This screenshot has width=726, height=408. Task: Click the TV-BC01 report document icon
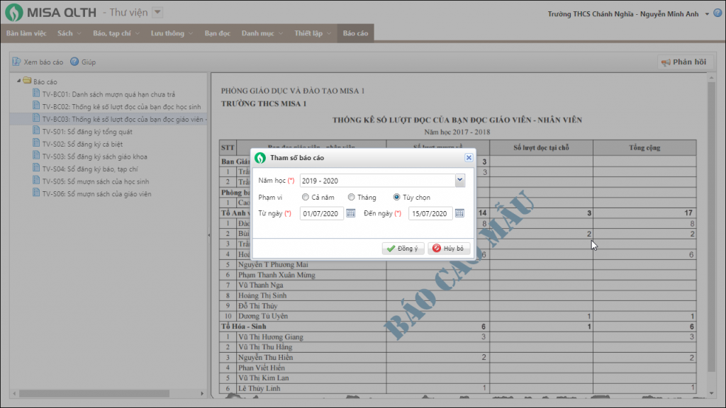tap(36, 93)
